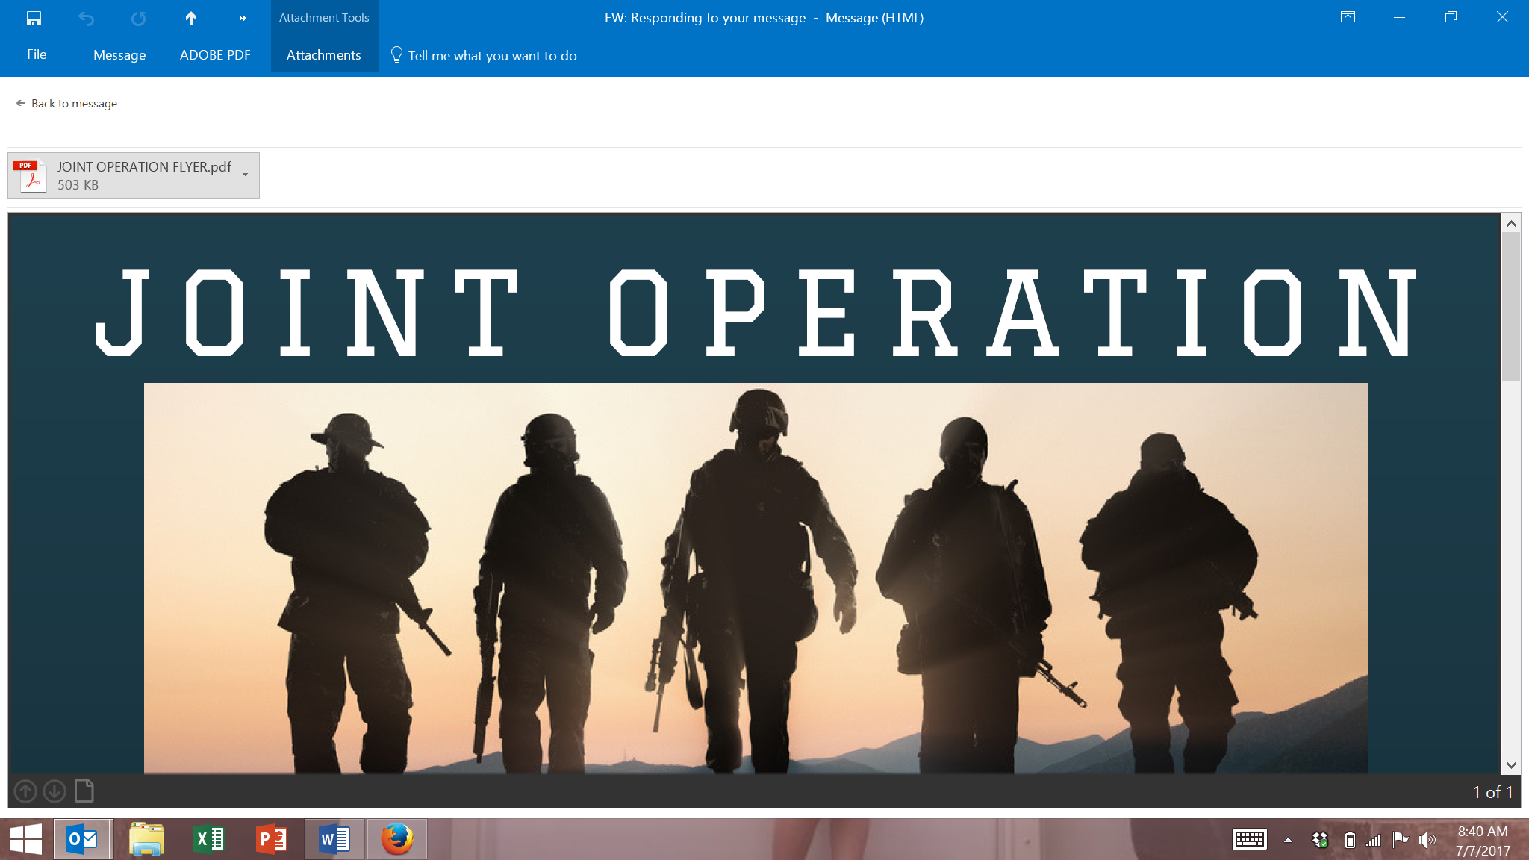Toggle the touch keyboard tray icon

click(1249, 840)
